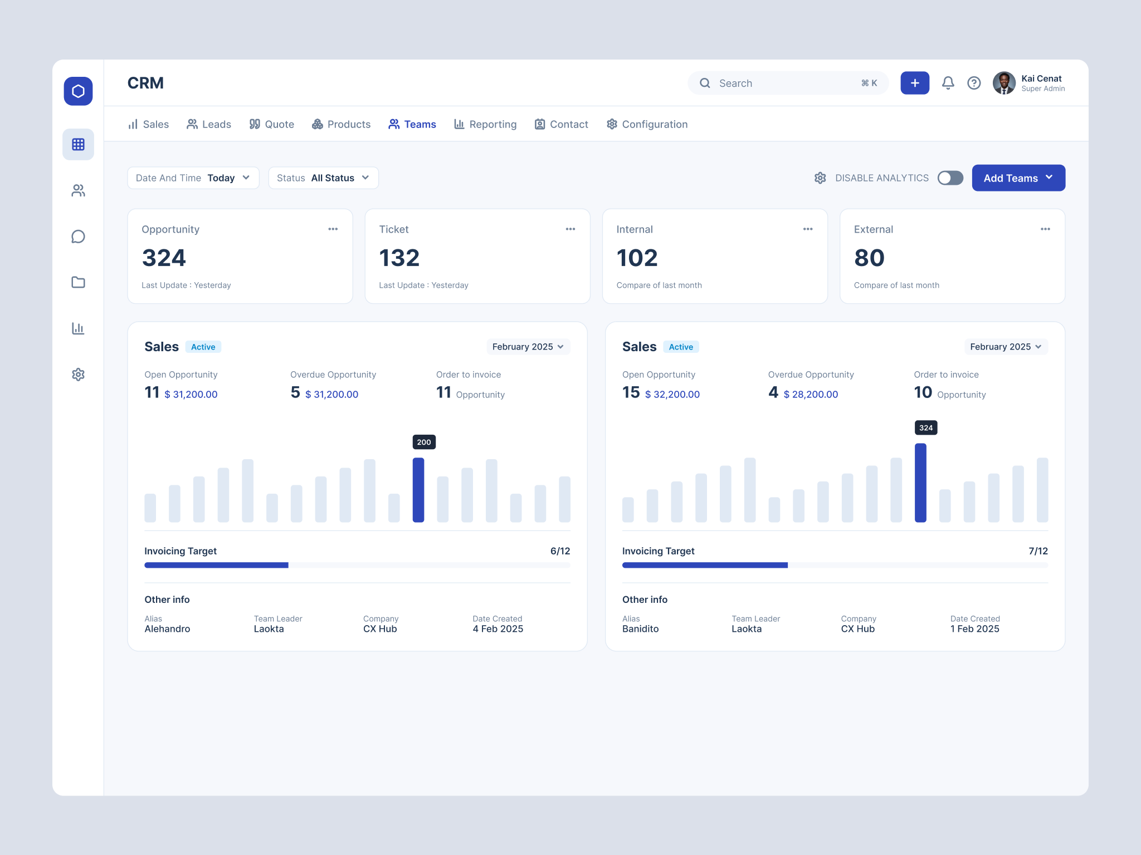
Task: Open February 2025 dropdown in Banidito card
Action: click(x=1006, y=347)
